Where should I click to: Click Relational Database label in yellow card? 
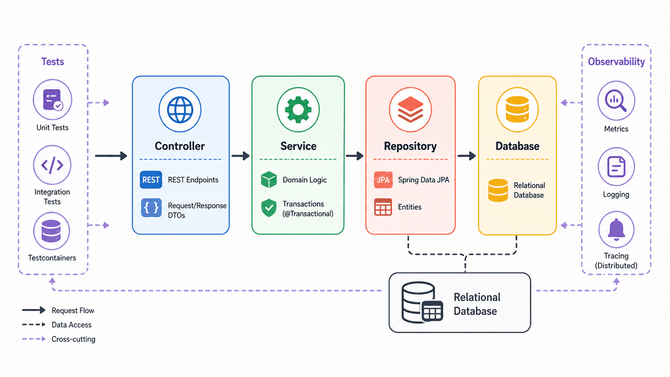pyautogui.click(x=529, y=190)
